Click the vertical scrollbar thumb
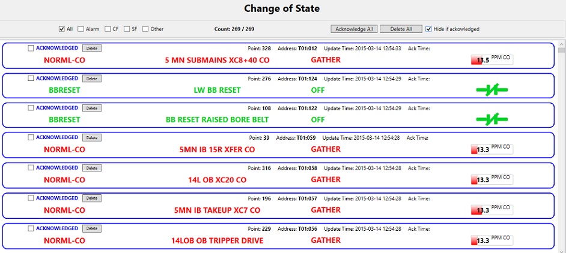 [561, 50]
